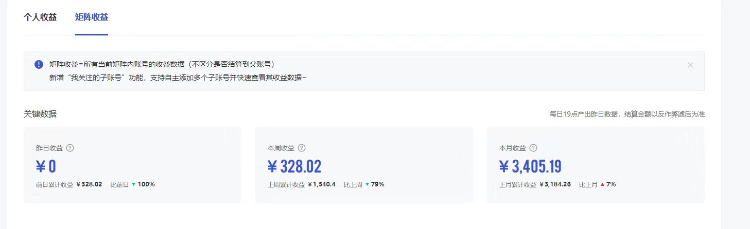Click the green down arrow beside 100%
750x229 pixels.
click(133, 184)
